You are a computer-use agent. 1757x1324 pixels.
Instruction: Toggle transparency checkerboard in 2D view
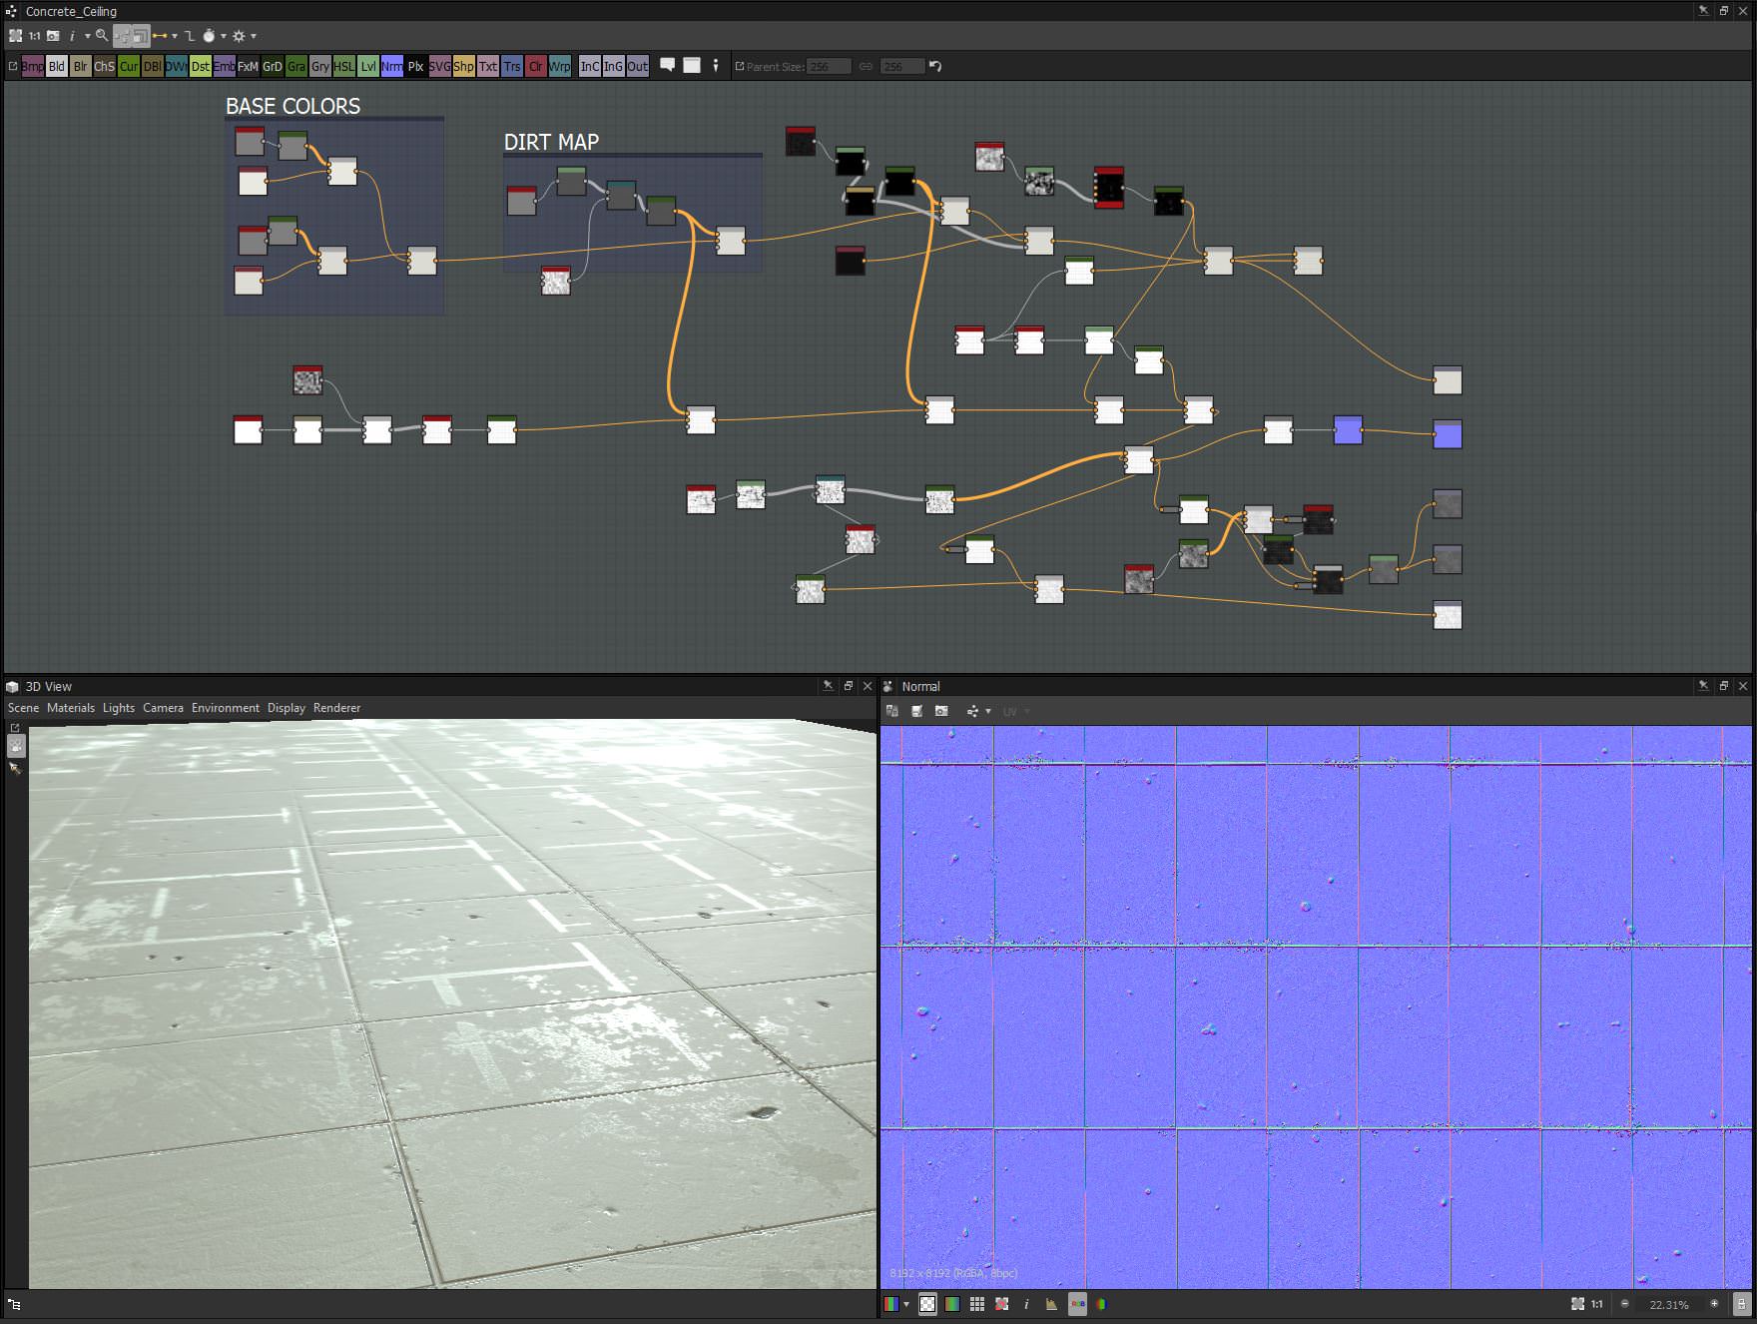927,1304
